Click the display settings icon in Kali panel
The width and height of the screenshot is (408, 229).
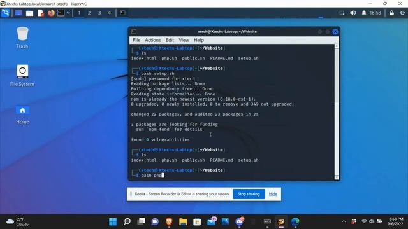[342, 13]
